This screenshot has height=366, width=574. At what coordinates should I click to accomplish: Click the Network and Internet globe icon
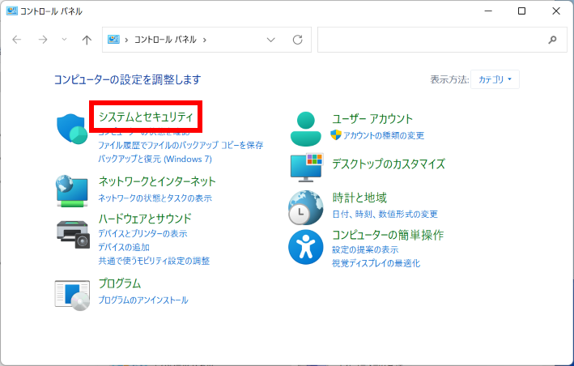71,190
